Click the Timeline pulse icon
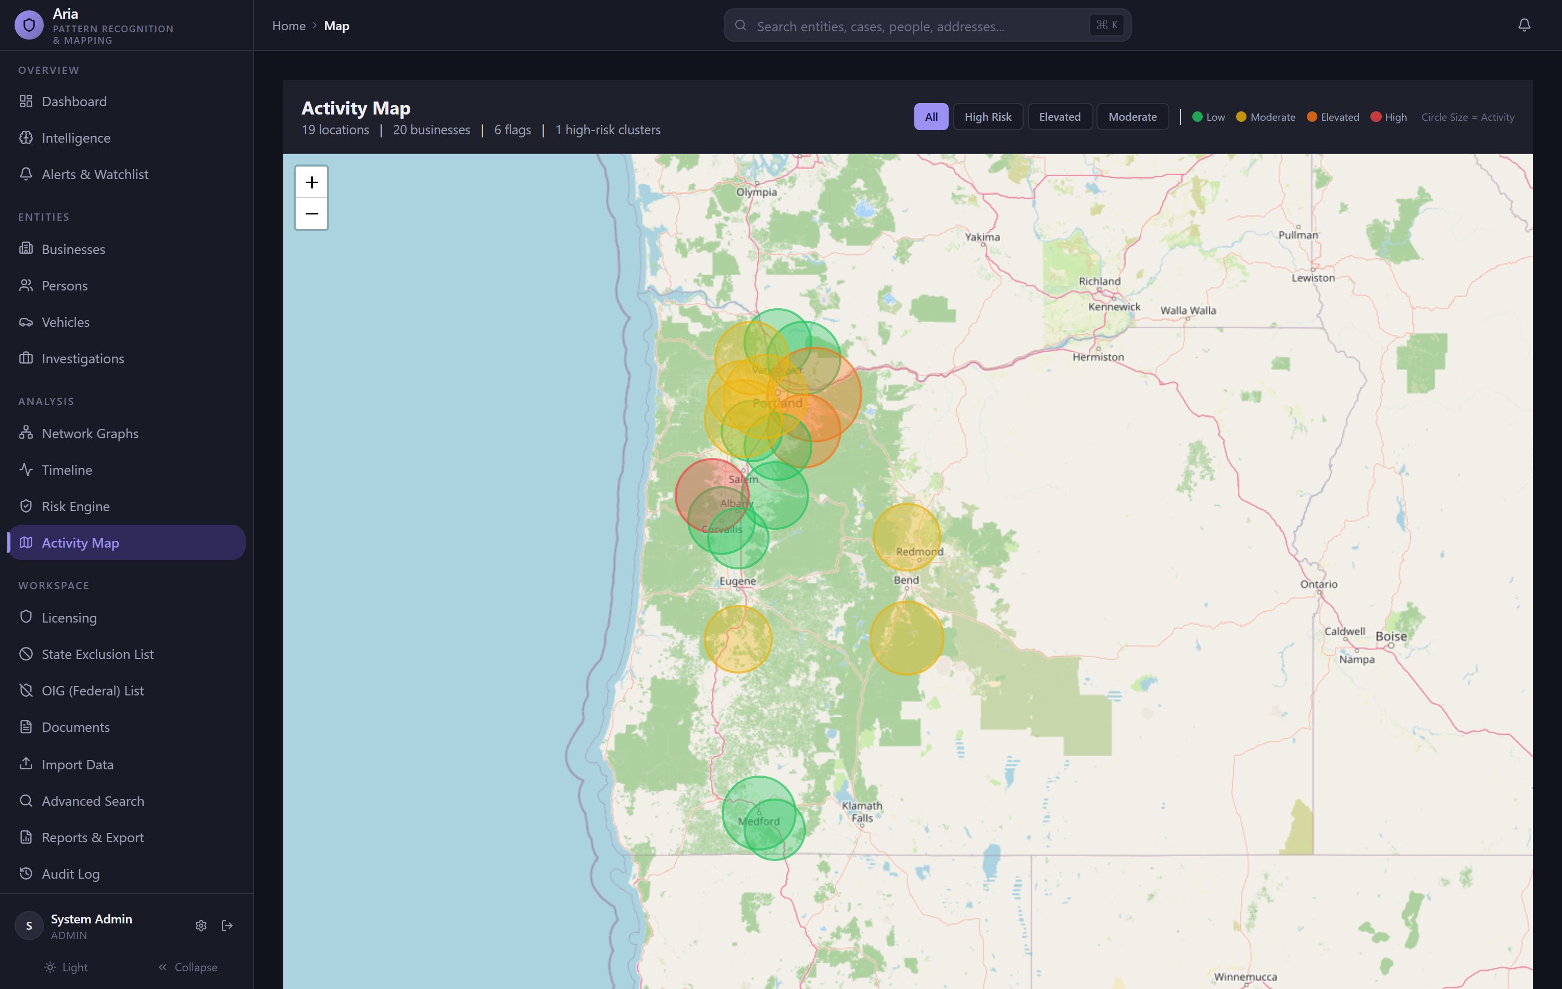 click(26, 470)
